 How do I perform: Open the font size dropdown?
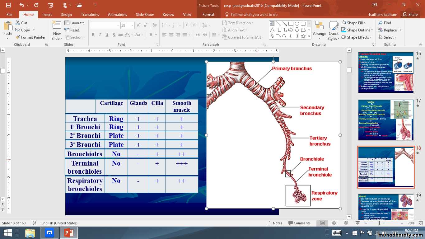(133, 26)
